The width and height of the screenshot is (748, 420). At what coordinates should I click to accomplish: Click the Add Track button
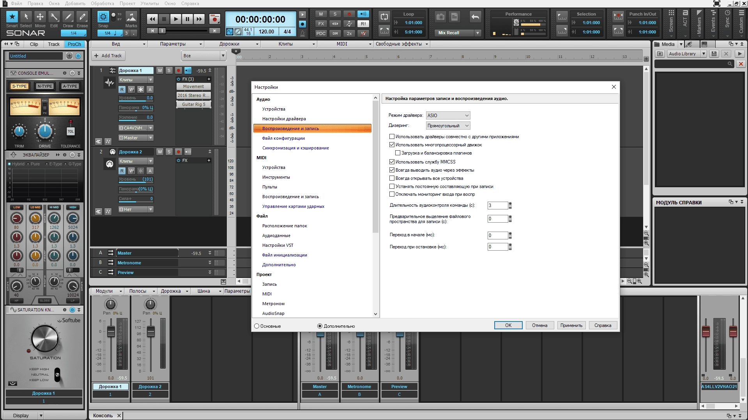(x=108, y=56)
